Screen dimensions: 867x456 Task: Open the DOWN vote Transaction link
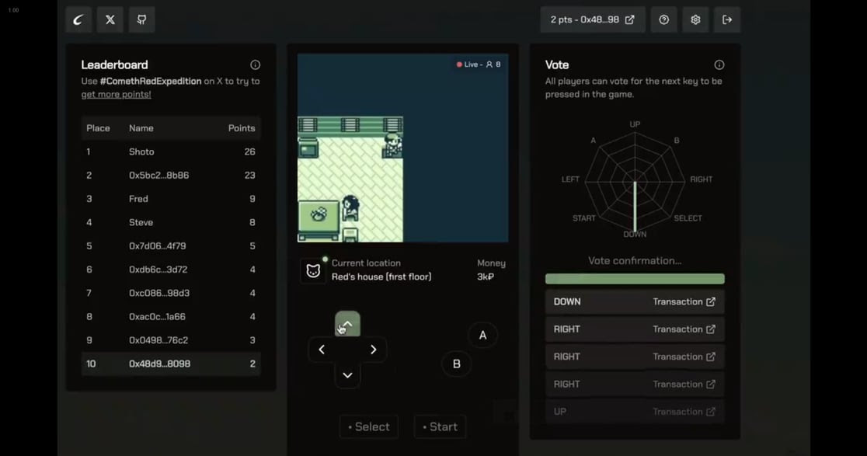[x=684, y=301]
